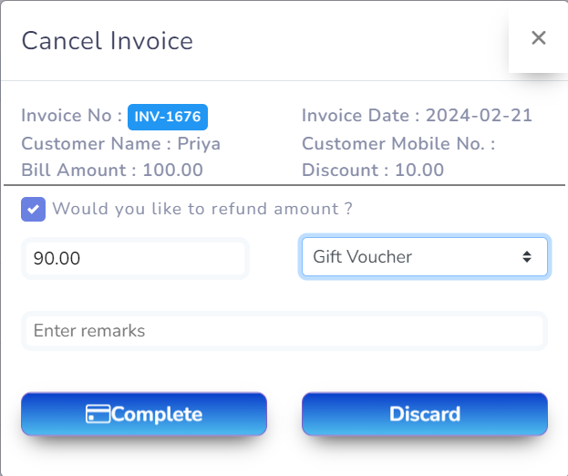Open the Gift Voucher refund mode dropdown
This screenshot has width=568, height=476.
pyautogui.click(x=424, y=257)
